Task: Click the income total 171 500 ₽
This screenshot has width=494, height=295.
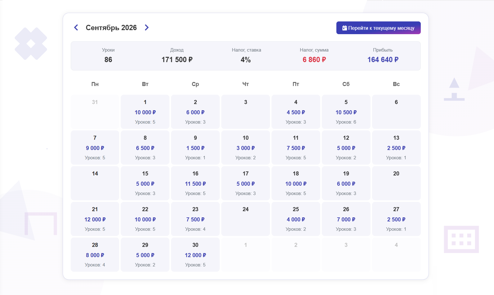Action: [x=177, y=60]
